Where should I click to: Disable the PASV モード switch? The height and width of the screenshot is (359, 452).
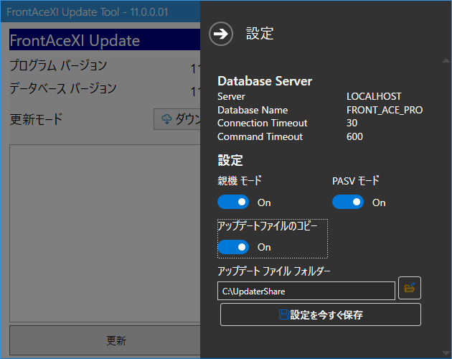pos(348,202)
